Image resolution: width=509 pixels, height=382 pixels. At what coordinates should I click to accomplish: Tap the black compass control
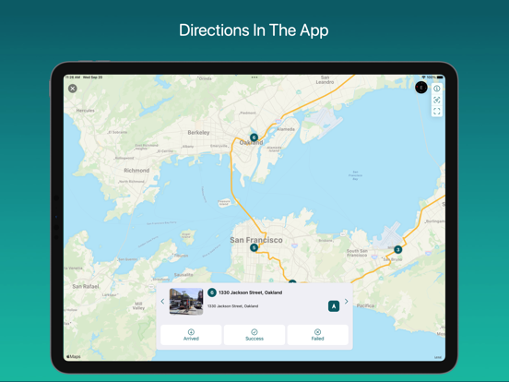(x=421, y=88)
